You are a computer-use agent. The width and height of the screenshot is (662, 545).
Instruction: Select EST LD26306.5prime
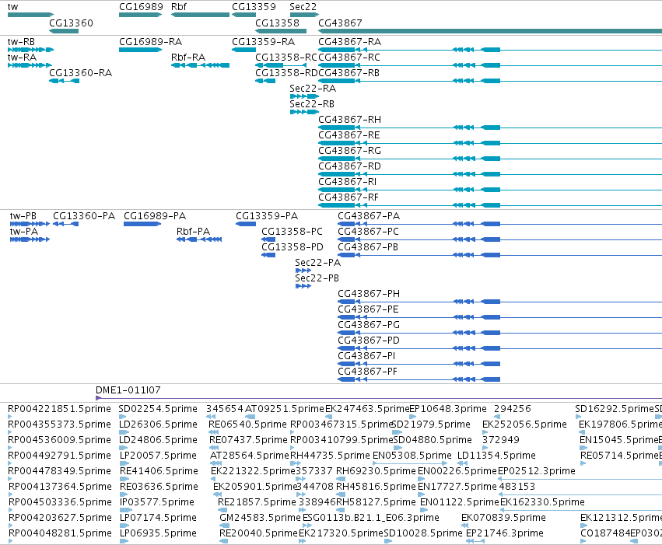click(159, 424)
